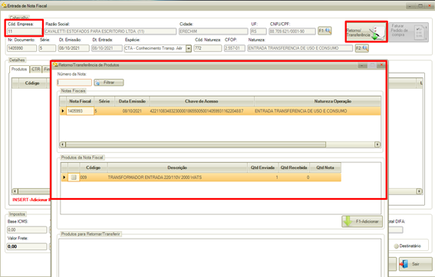Click the Faturar Pedido de compra button

408,32
